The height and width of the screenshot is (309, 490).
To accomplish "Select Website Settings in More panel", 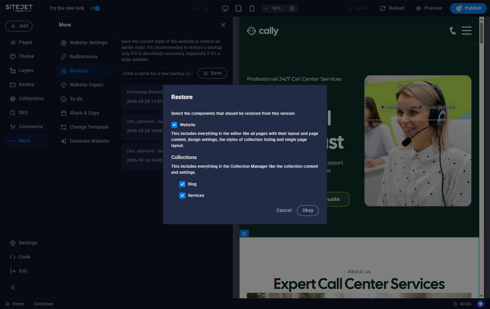I will pyautogui.click(x=85, y=43).
